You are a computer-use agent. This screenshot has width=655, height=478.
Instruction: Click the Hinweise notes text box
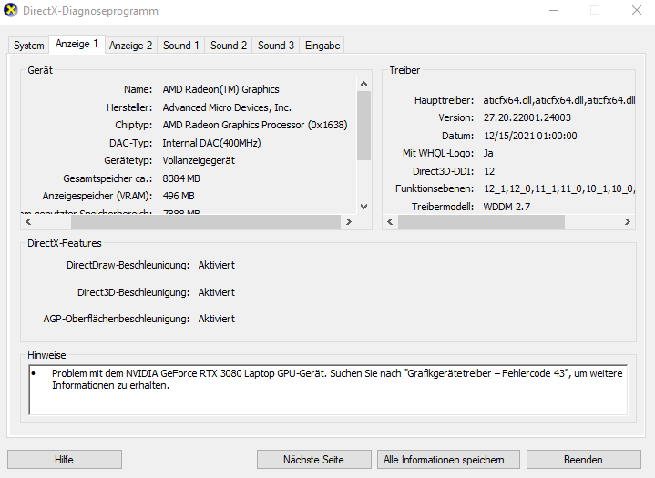click(x=328, y=390)
